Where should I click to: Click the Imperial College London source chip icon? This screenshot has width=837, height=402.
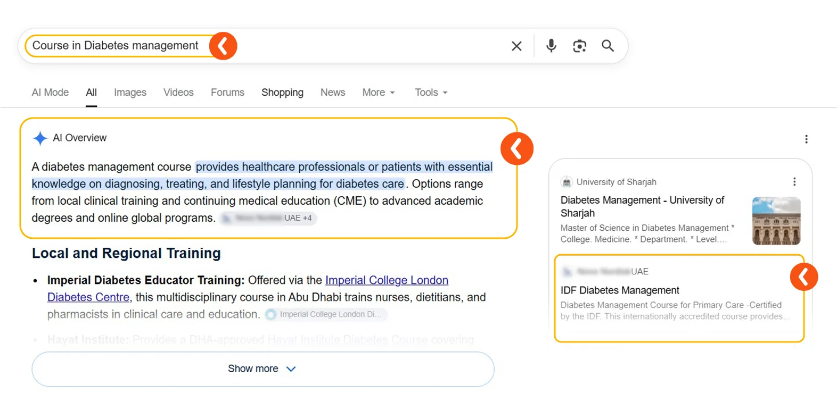271,314
